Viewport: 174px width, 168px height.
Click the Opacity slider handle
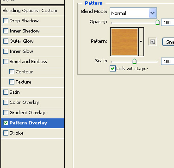(x=157, y=22)
